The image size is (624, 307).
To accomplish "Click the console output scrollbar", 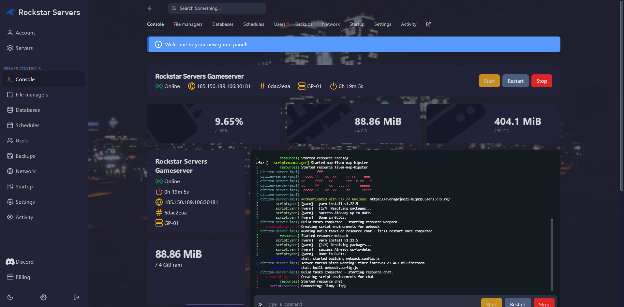I will coord(552,255).
